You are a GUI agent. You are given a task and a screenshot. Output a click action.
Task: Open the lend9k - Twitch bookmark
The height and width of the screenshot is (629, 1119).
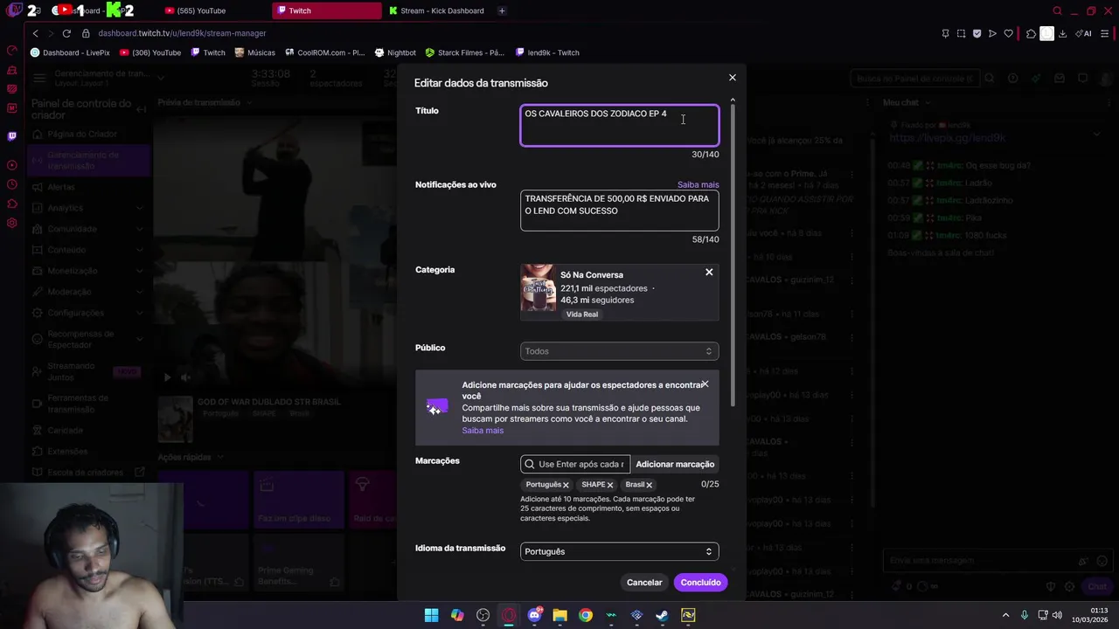click(547, 52)
